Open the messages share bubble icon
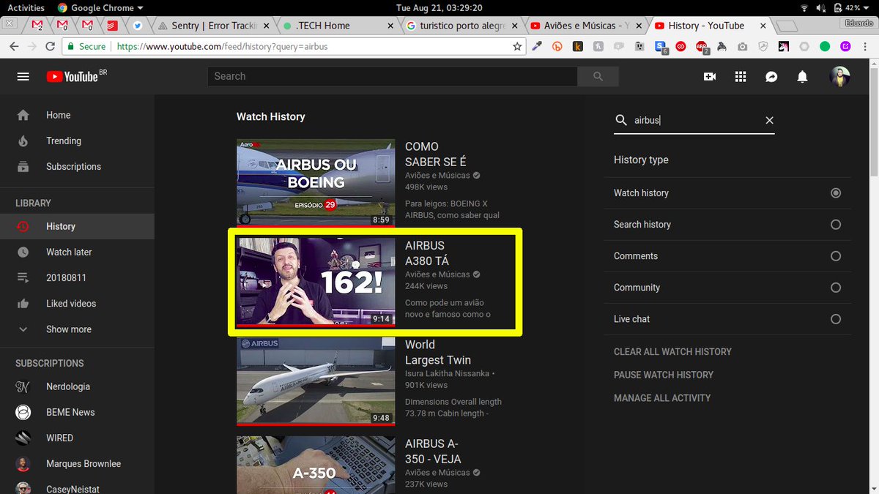This screenshot has height=494, width=879. (771, 76)
